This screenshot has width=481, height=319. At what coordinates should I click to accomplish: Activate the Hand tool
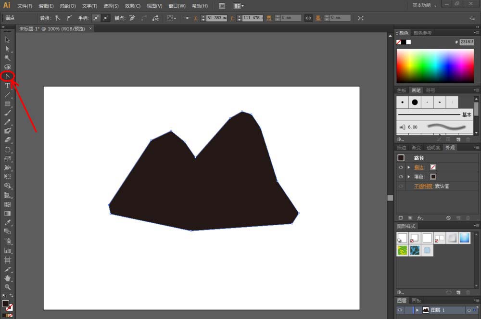[7, 278]
